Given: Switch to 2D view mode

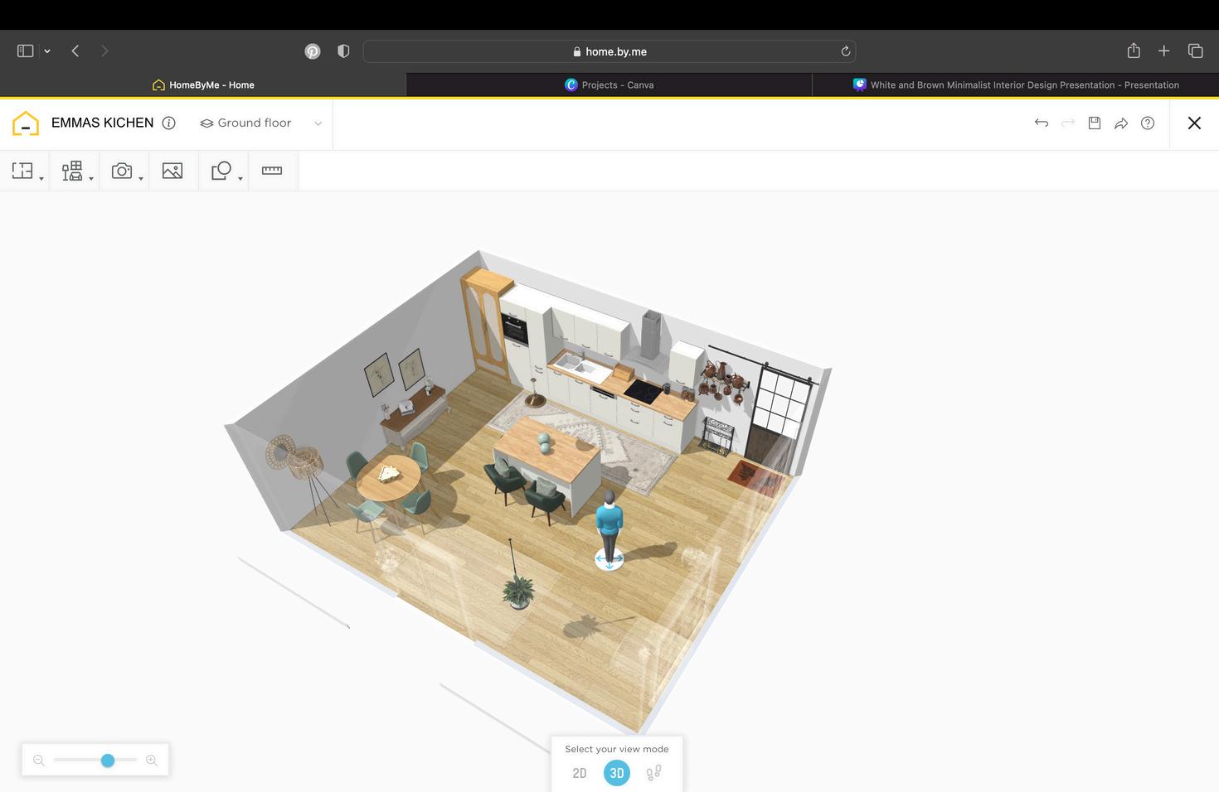Looking at the screenshot, I should 580,773.
